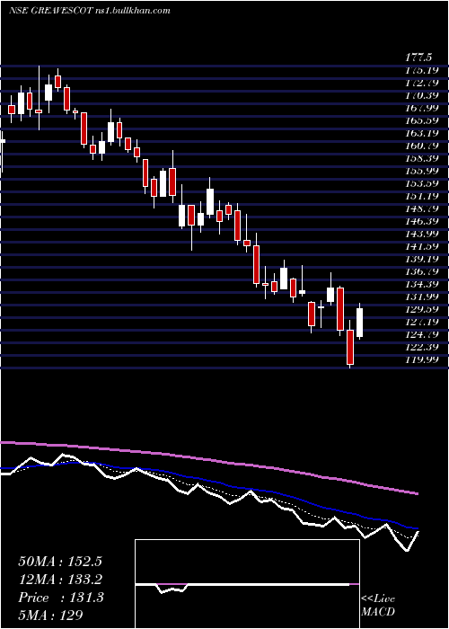449x629 pixels.
Task: Click the 172.79 price label
Action: 423,83
